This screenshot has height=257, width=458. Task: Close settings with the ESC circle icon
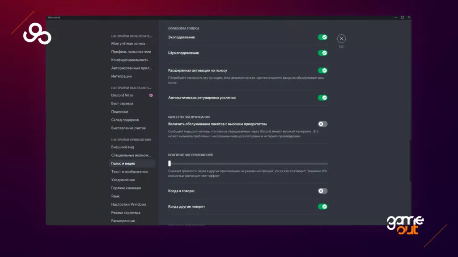coord(341,39)
